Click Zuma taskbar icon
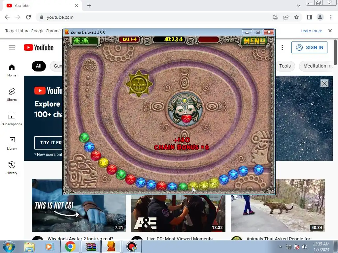This screenshot has width=338, height=253. point(111,246)
